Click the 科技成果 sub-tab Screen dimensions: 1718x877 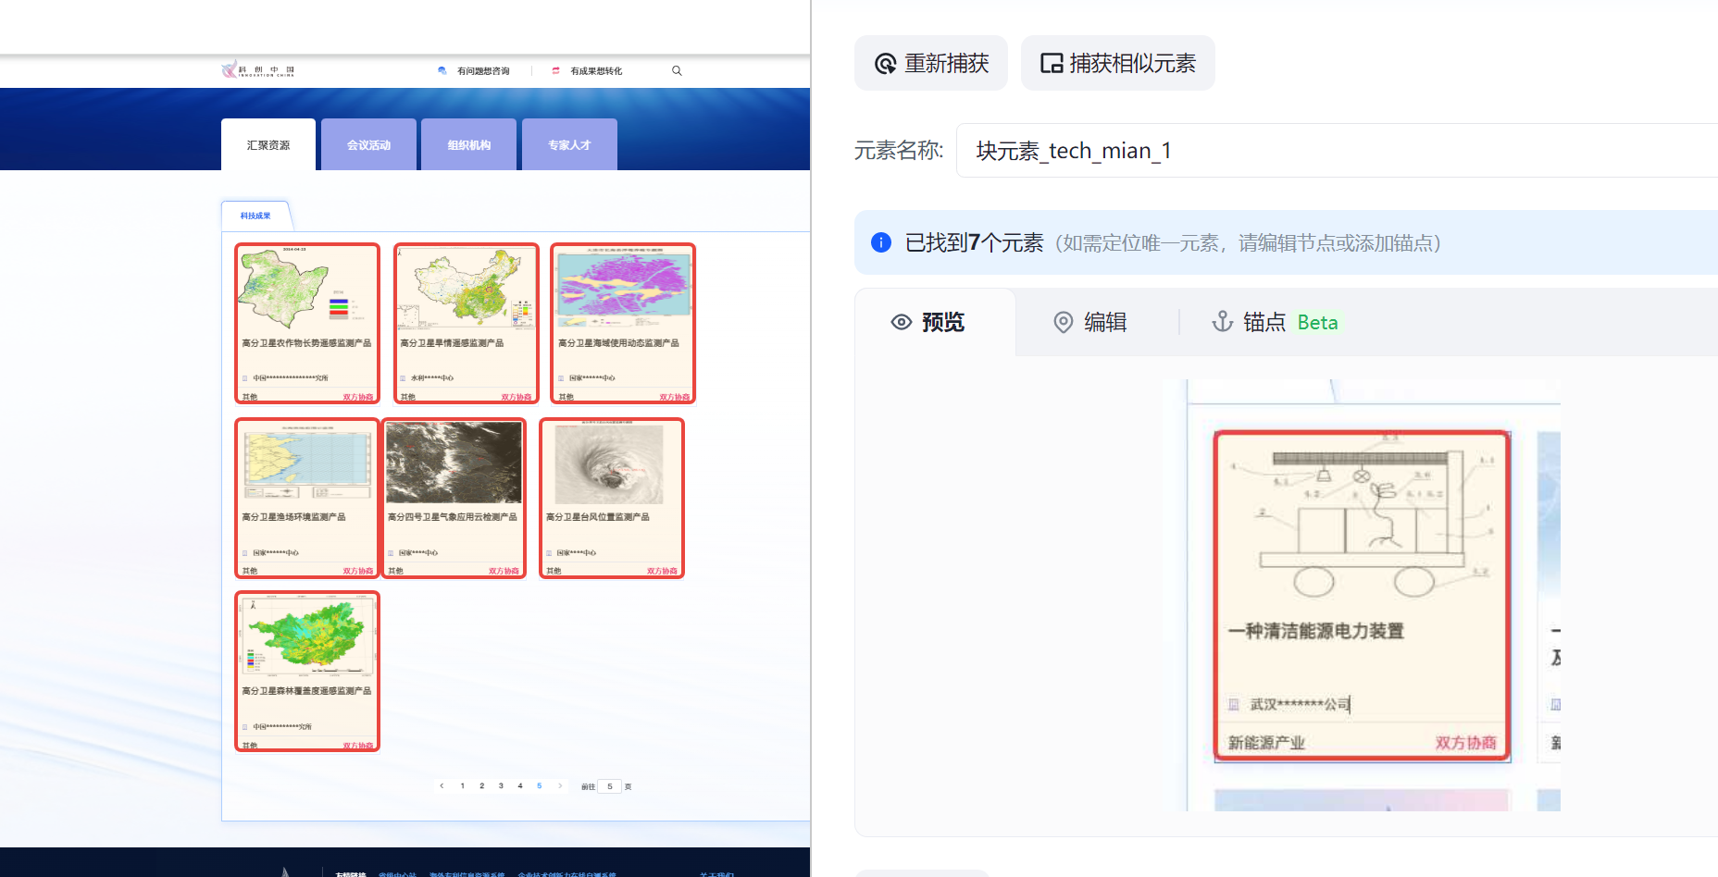click(x=255, y=216)
